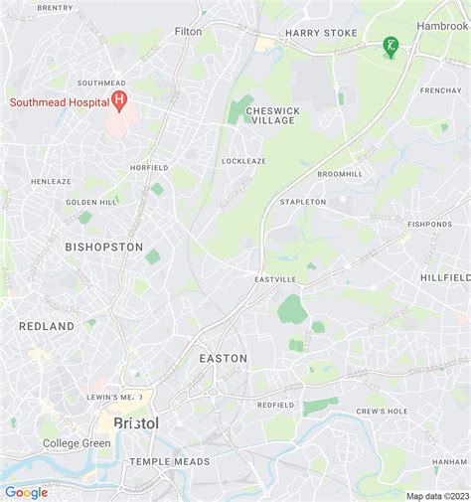471x502 pixels.
Task: Click the EASTON district label
Action: (x=224, y=359)
